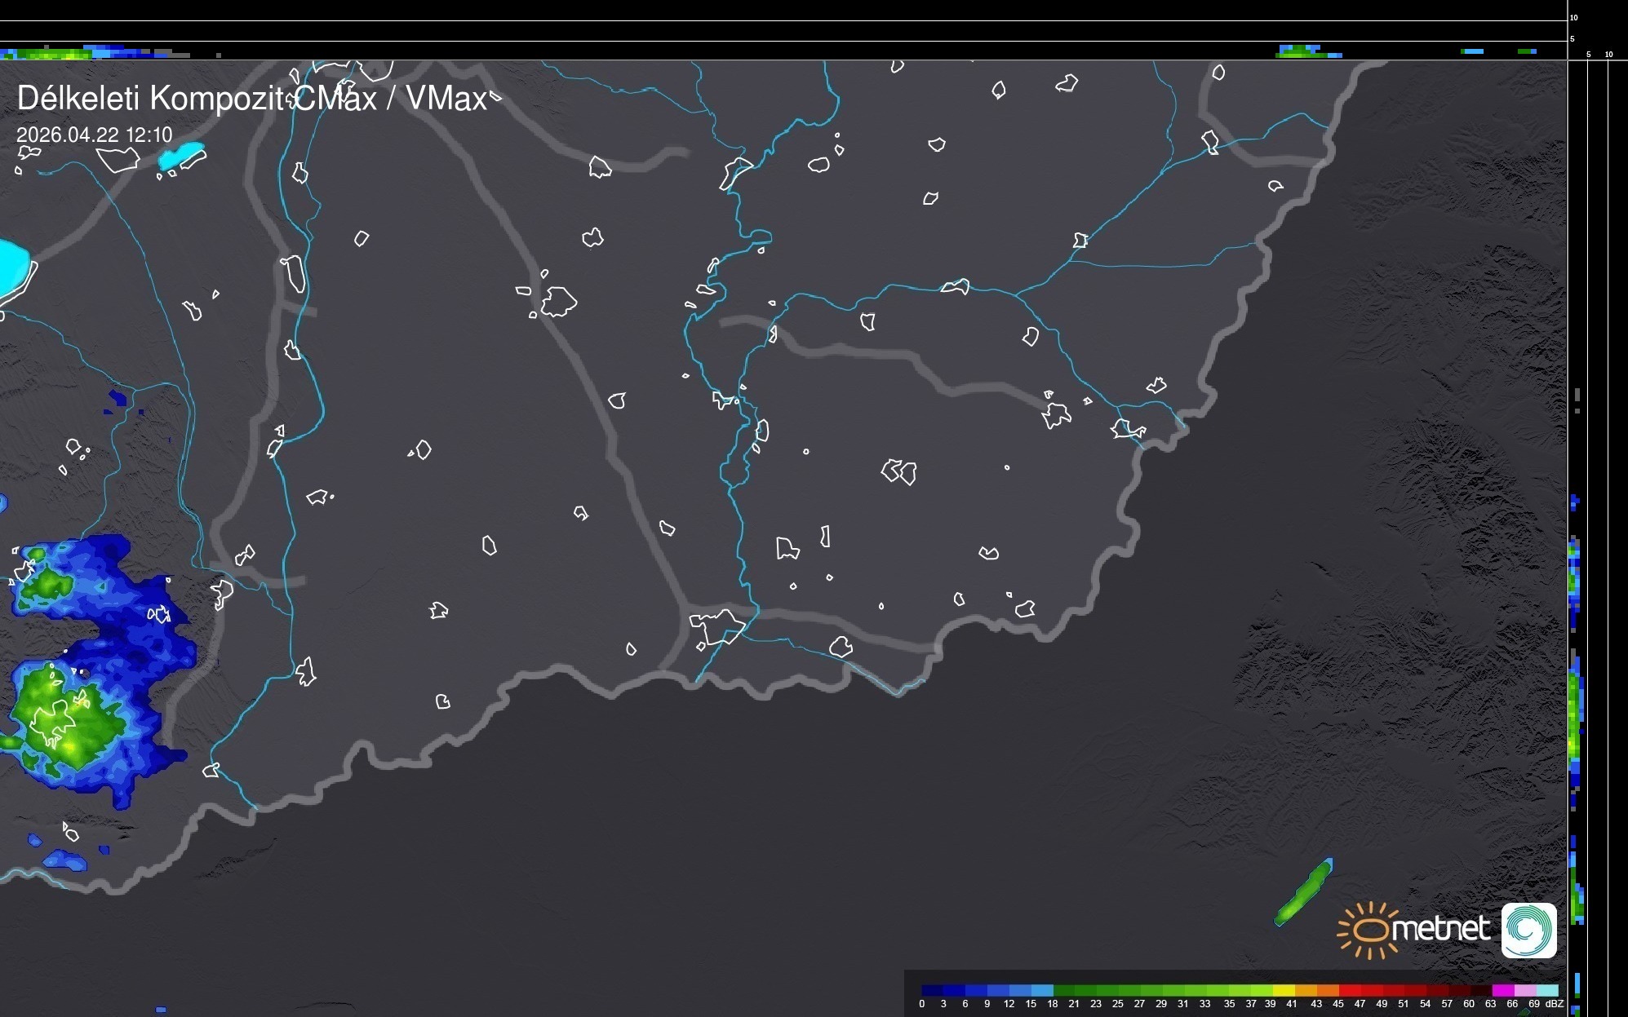The width and height of the screenshot is (1628, 1017).
Task: Click the teal swirl app icon
Action: pyautogui.click(x=1528, y=930)
